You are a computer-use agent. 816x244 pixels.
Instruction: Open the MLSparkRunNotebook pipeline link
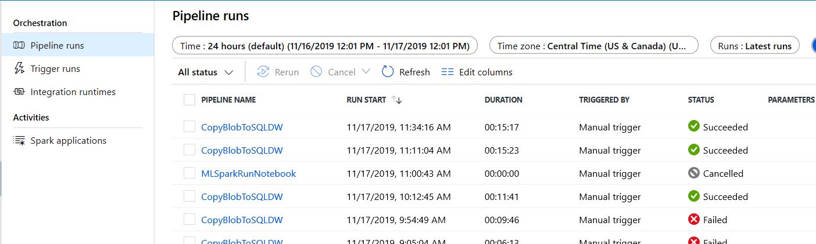pos(248,173)
